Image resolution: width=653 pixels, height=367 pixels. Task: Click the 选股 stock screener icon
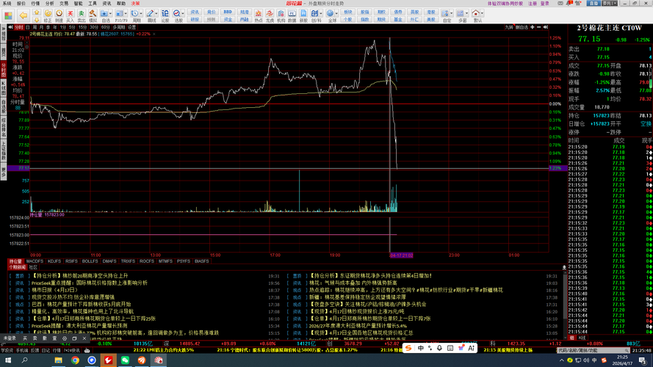176,13
